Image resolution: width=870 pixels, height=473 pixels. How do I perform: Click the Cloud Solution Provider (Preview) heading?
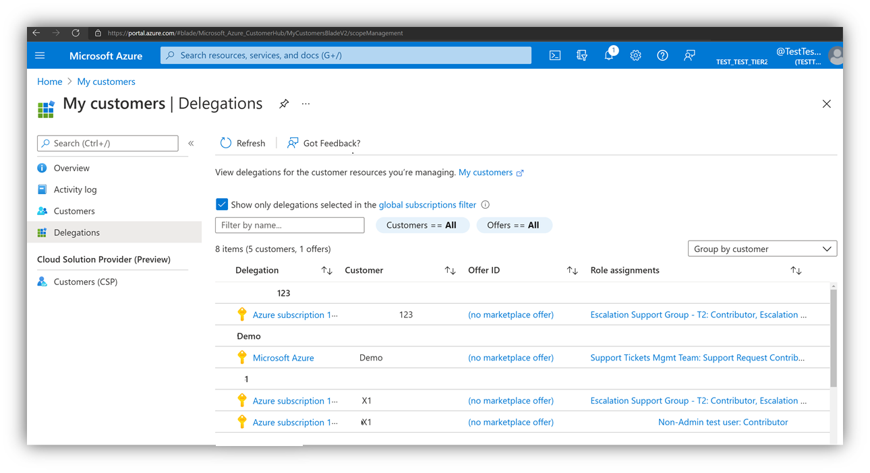click(x=104, y=259)
